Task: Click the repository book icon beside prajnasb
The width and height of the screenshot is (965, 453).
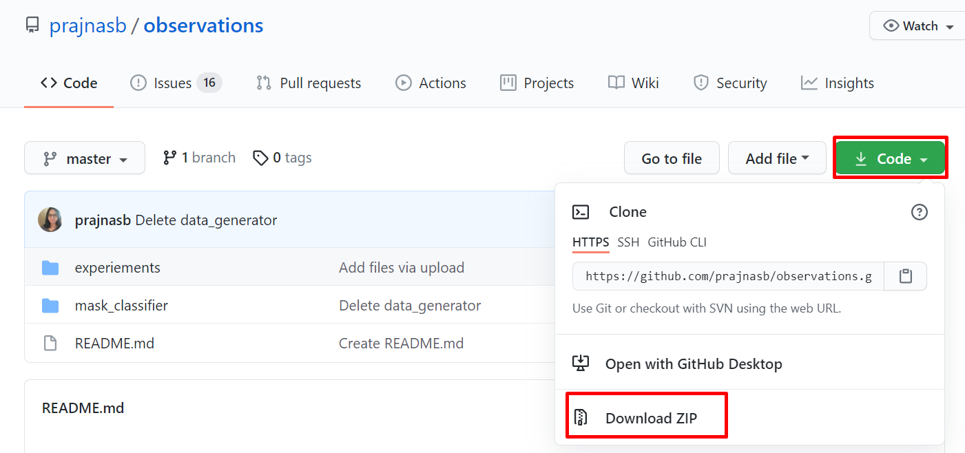Action: coord(32,25)
